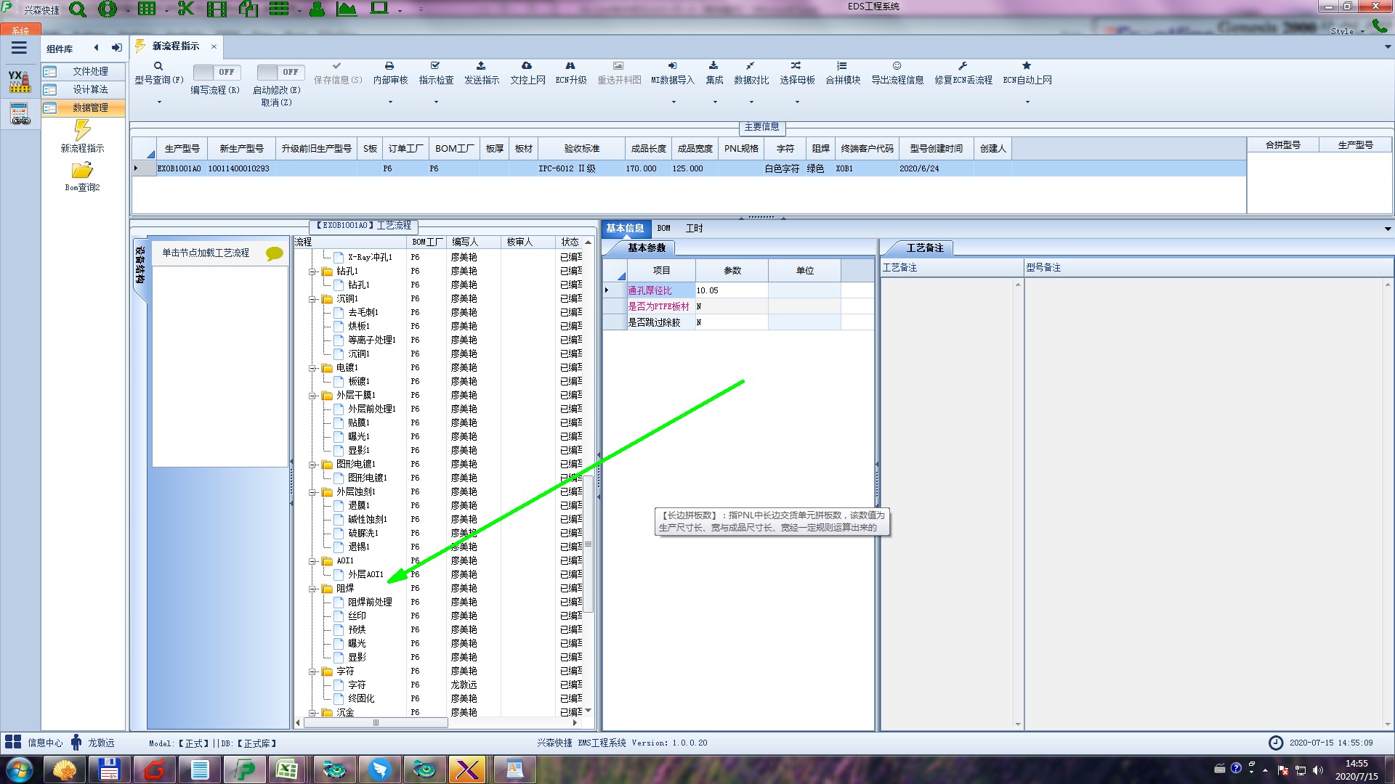Click the 新流程指示 lightning sidebar icon
This screenshot has width=1395, height=784.
click(x=82, y=131)
